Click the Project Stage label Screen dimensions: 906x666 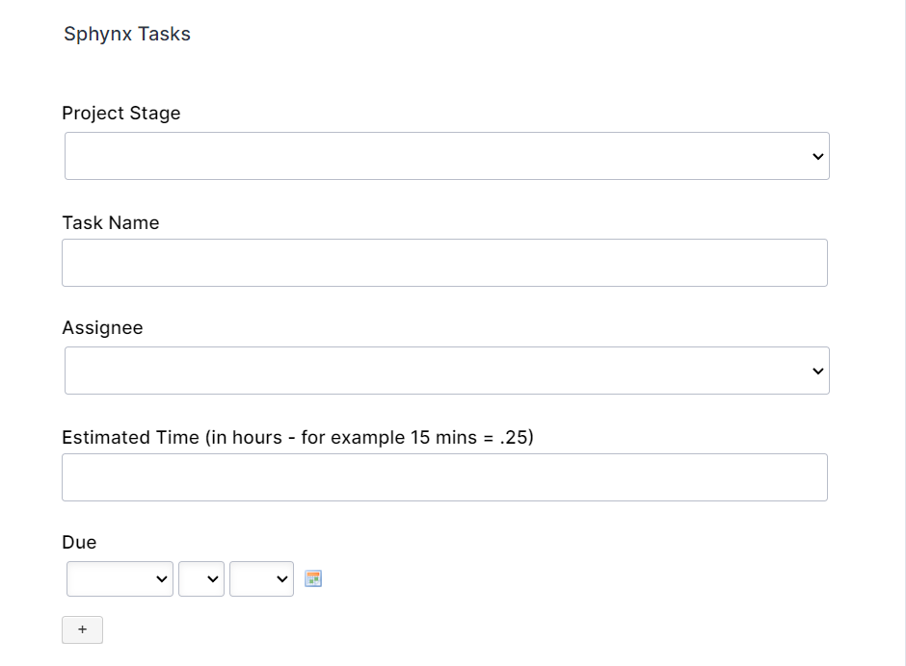121,114
